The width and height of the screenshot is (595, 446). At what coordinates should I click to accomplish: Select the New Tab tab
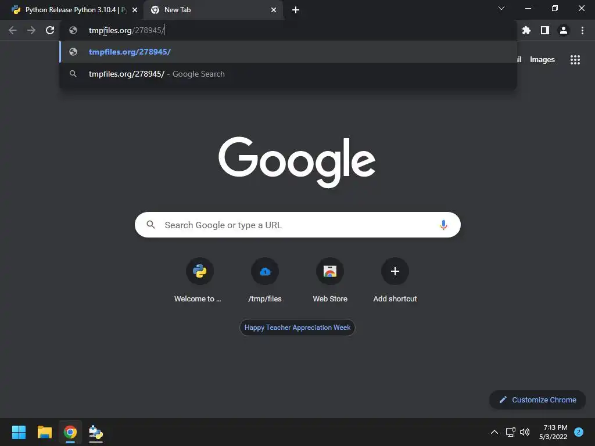[x=213, y=10]
